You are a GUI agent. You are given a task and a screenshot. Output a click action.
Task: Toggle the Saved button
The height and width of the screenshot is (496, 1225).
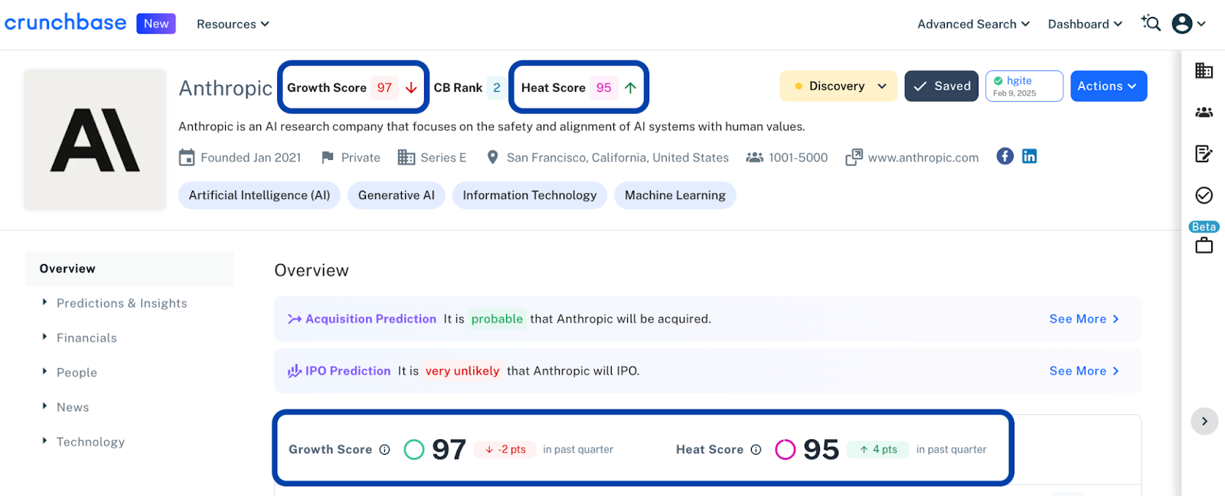[x=942, y=86]
